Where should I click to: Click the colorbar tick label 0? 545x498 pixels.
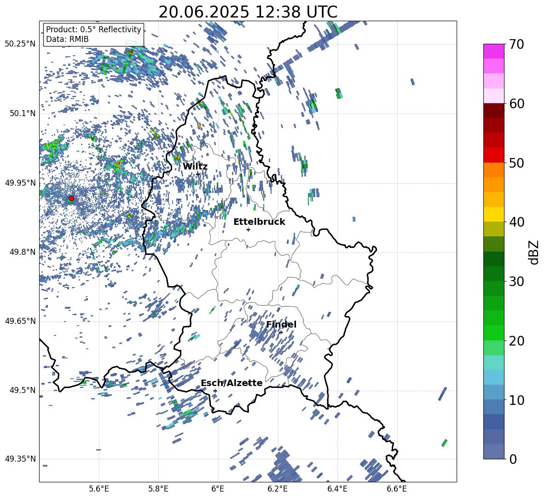[513, 459]
